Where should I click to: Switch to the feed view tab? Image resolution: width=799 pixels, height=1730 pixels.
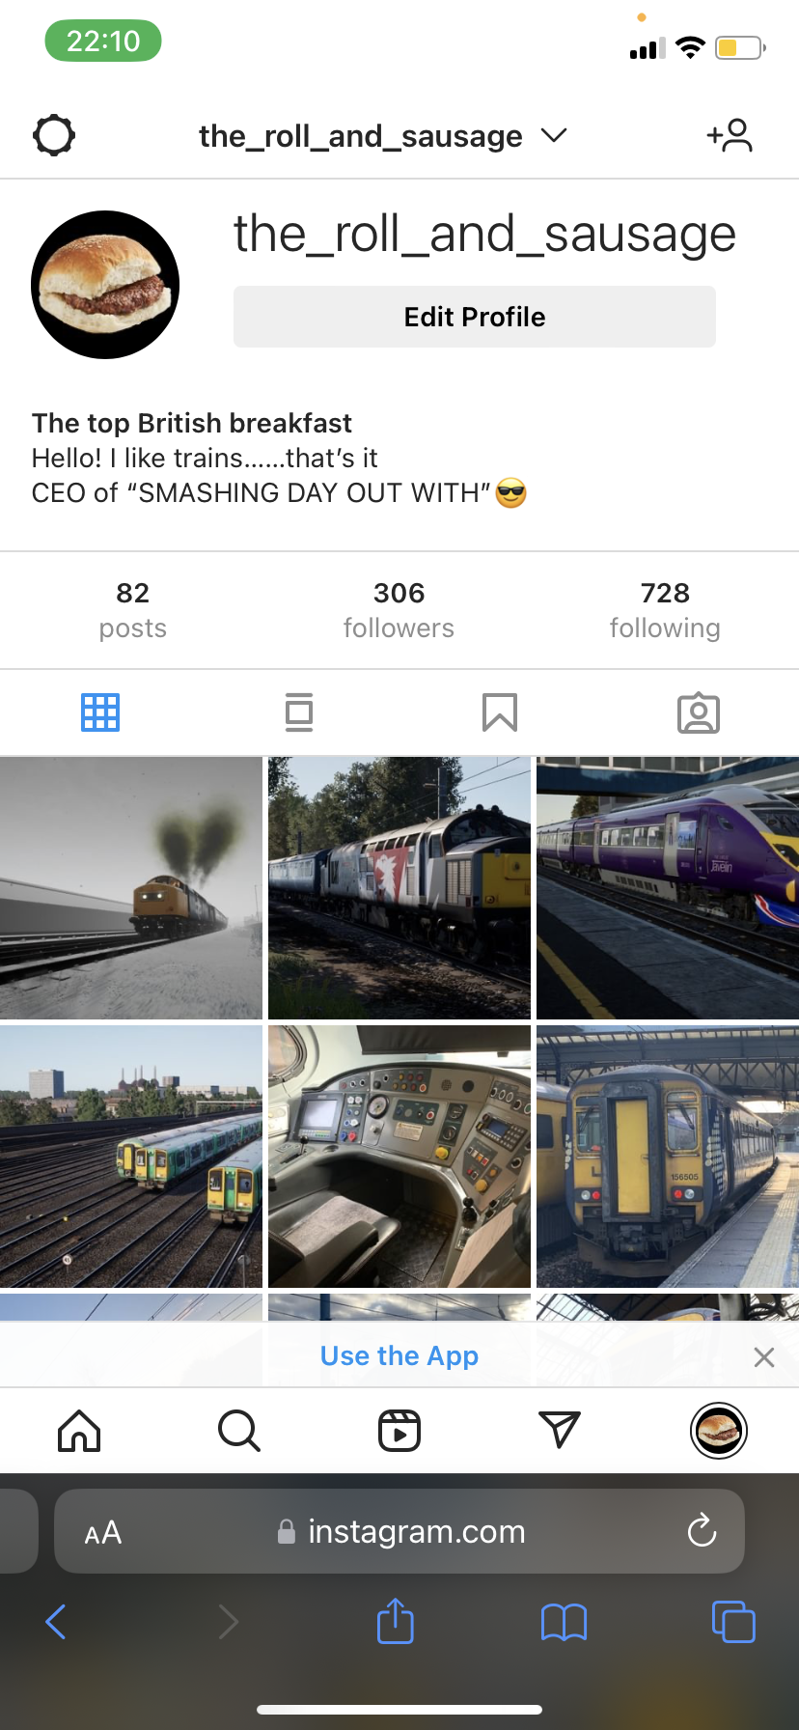299,712
